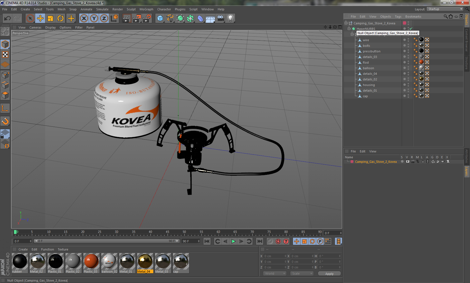Add a light object

pyautogui.click(x=231, y=18)
